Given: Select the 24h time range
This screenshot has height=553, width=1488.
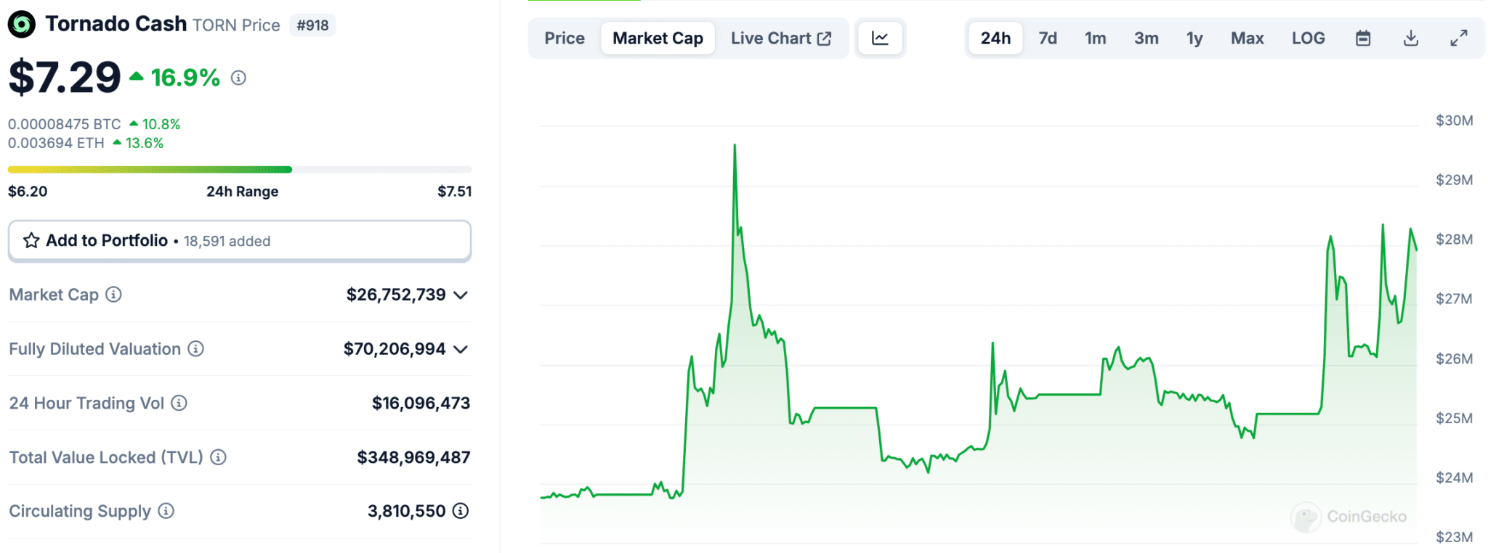Looking at the screenshot, I should coord(995,38).
